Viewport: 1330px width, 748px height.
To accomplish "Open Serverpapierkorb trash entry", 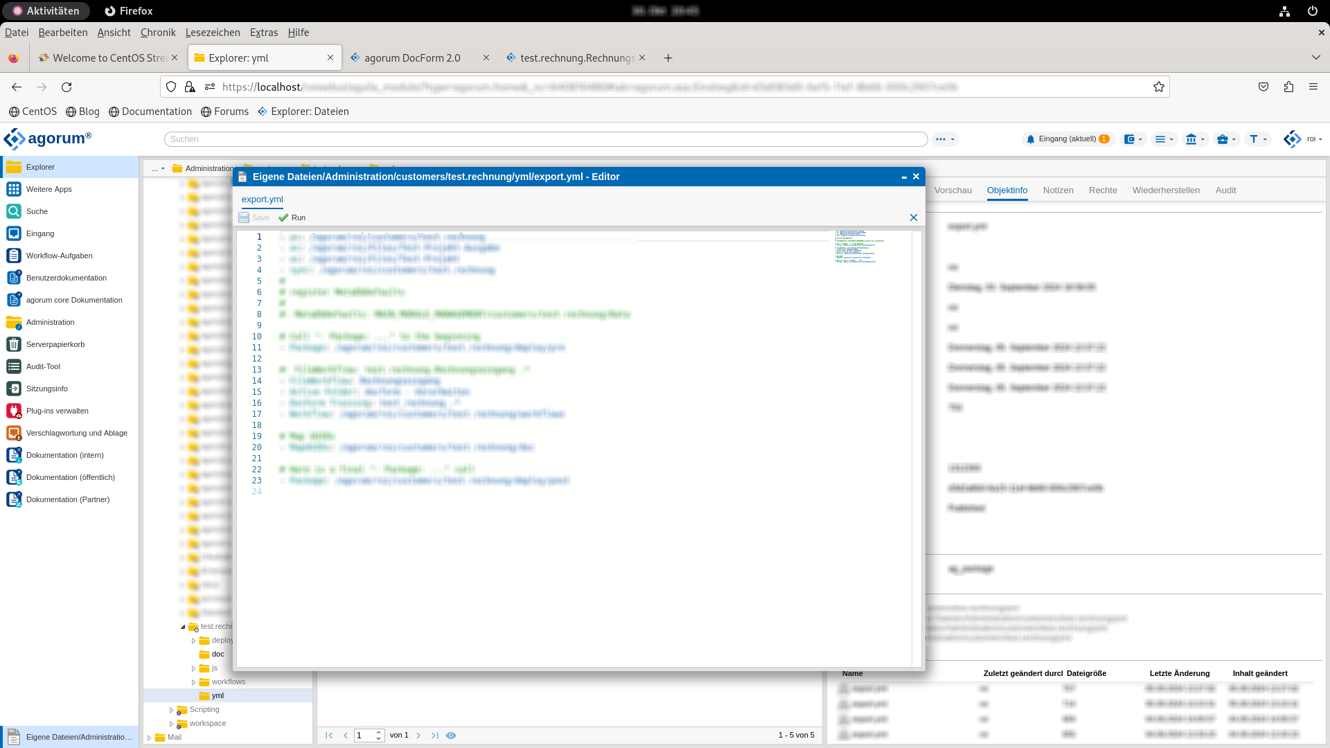I will coord(69,344).
